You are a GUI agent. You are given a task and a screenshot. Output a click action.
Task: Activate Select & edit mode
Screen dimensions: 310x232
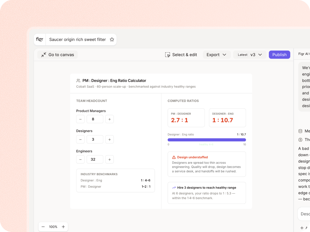pyautogui.click(x=181, y=55)
